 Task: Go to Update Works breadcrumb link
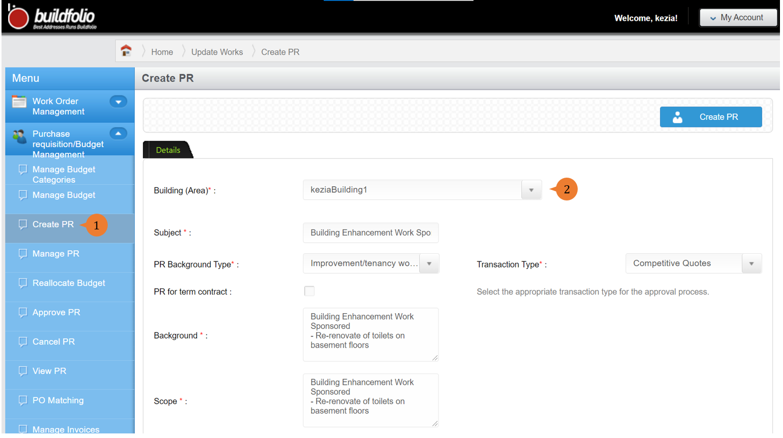point(217,52)
